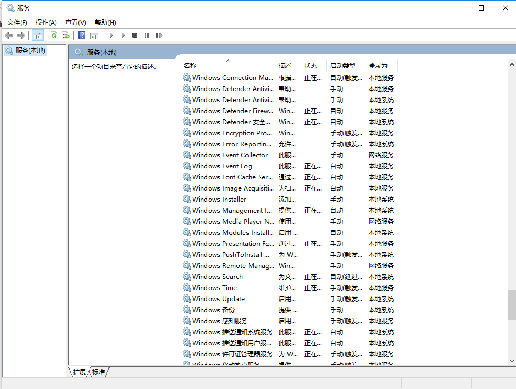Click the gear icon of Windows Media Player

point(187,221)
